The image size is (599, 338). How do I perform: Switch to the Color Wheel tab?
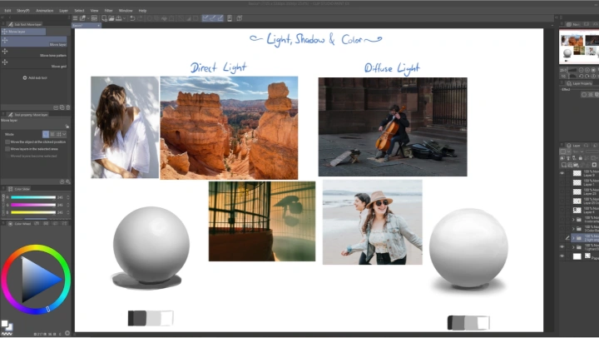point(20,224)
